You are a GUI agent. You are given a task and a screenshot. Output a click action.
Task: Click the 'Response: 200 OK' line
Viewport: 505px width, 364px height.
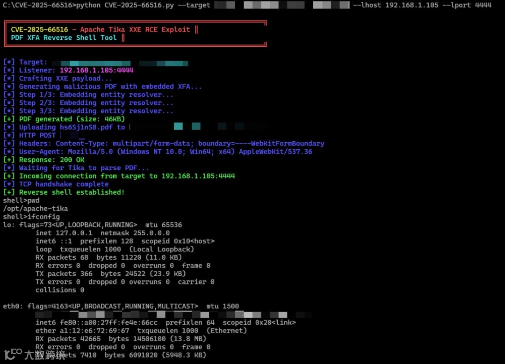44,160
